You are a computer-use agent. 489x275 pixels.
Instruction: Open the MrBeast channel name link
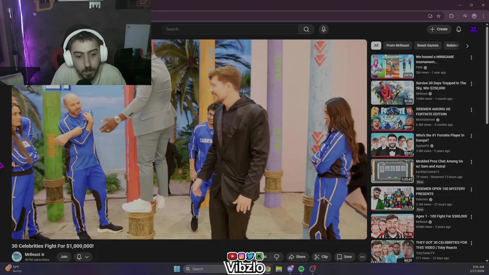coord(32,254)
